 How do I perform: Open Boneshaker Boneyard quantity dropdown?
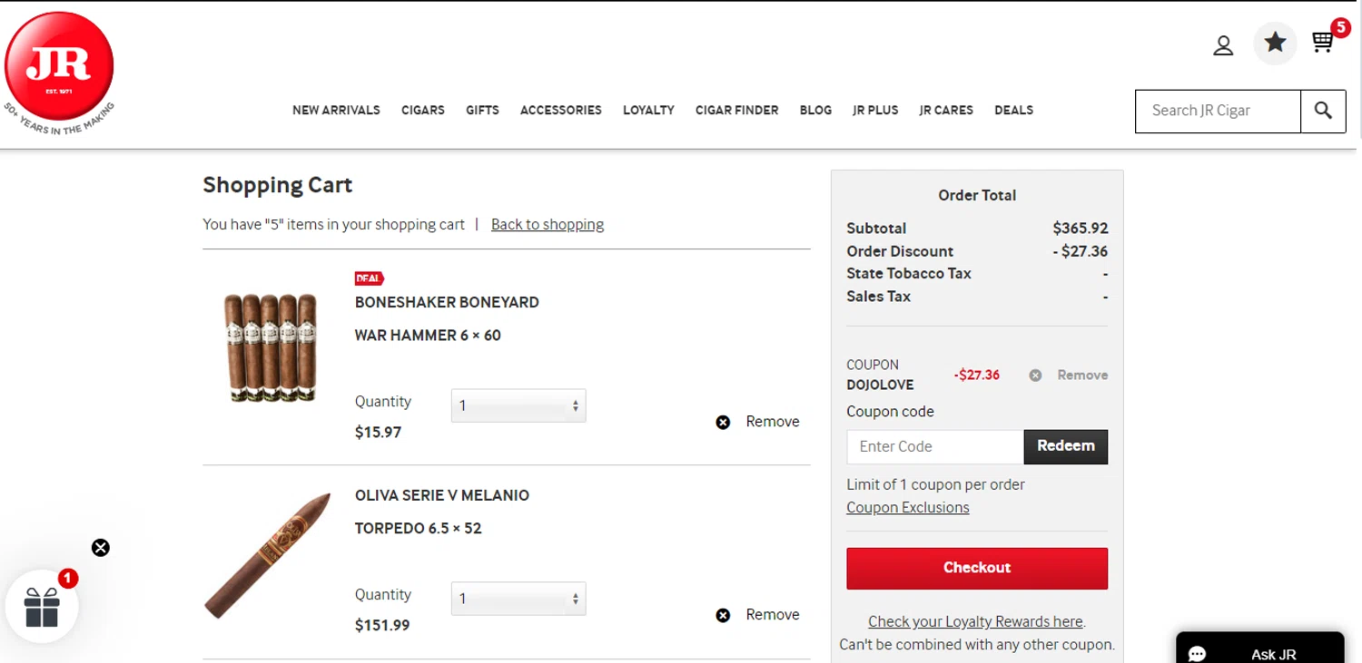pyautogui.click(x=518, y=405)
